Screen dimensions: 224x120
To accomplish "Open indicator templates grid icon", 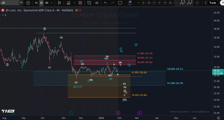I will pyautogui.click(x=80, y=3).
